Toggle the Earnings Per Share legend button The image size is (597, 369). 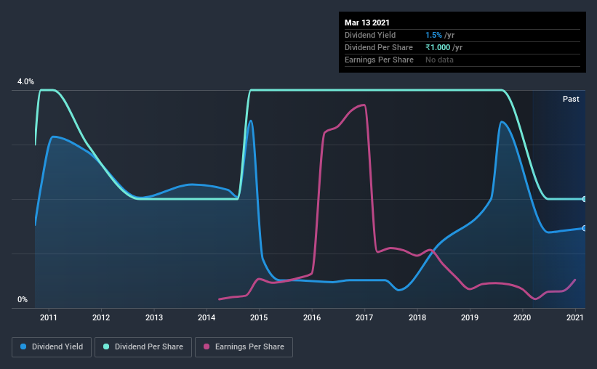pos(244,347)
